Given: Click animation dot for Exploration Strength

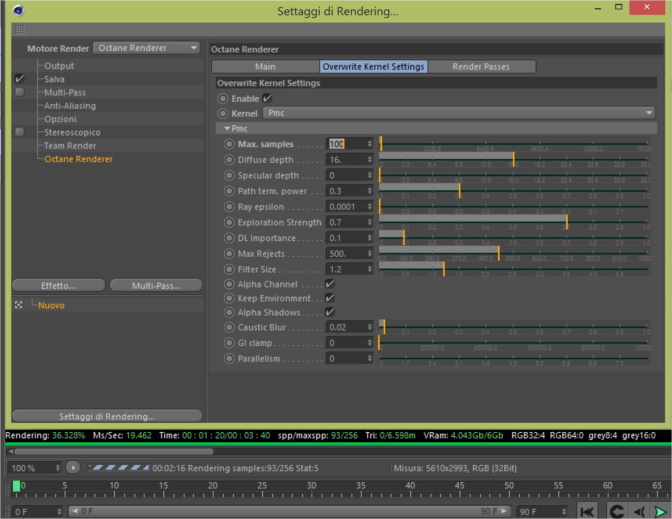Looking at the screenshot, I should (x=229, y=222).
